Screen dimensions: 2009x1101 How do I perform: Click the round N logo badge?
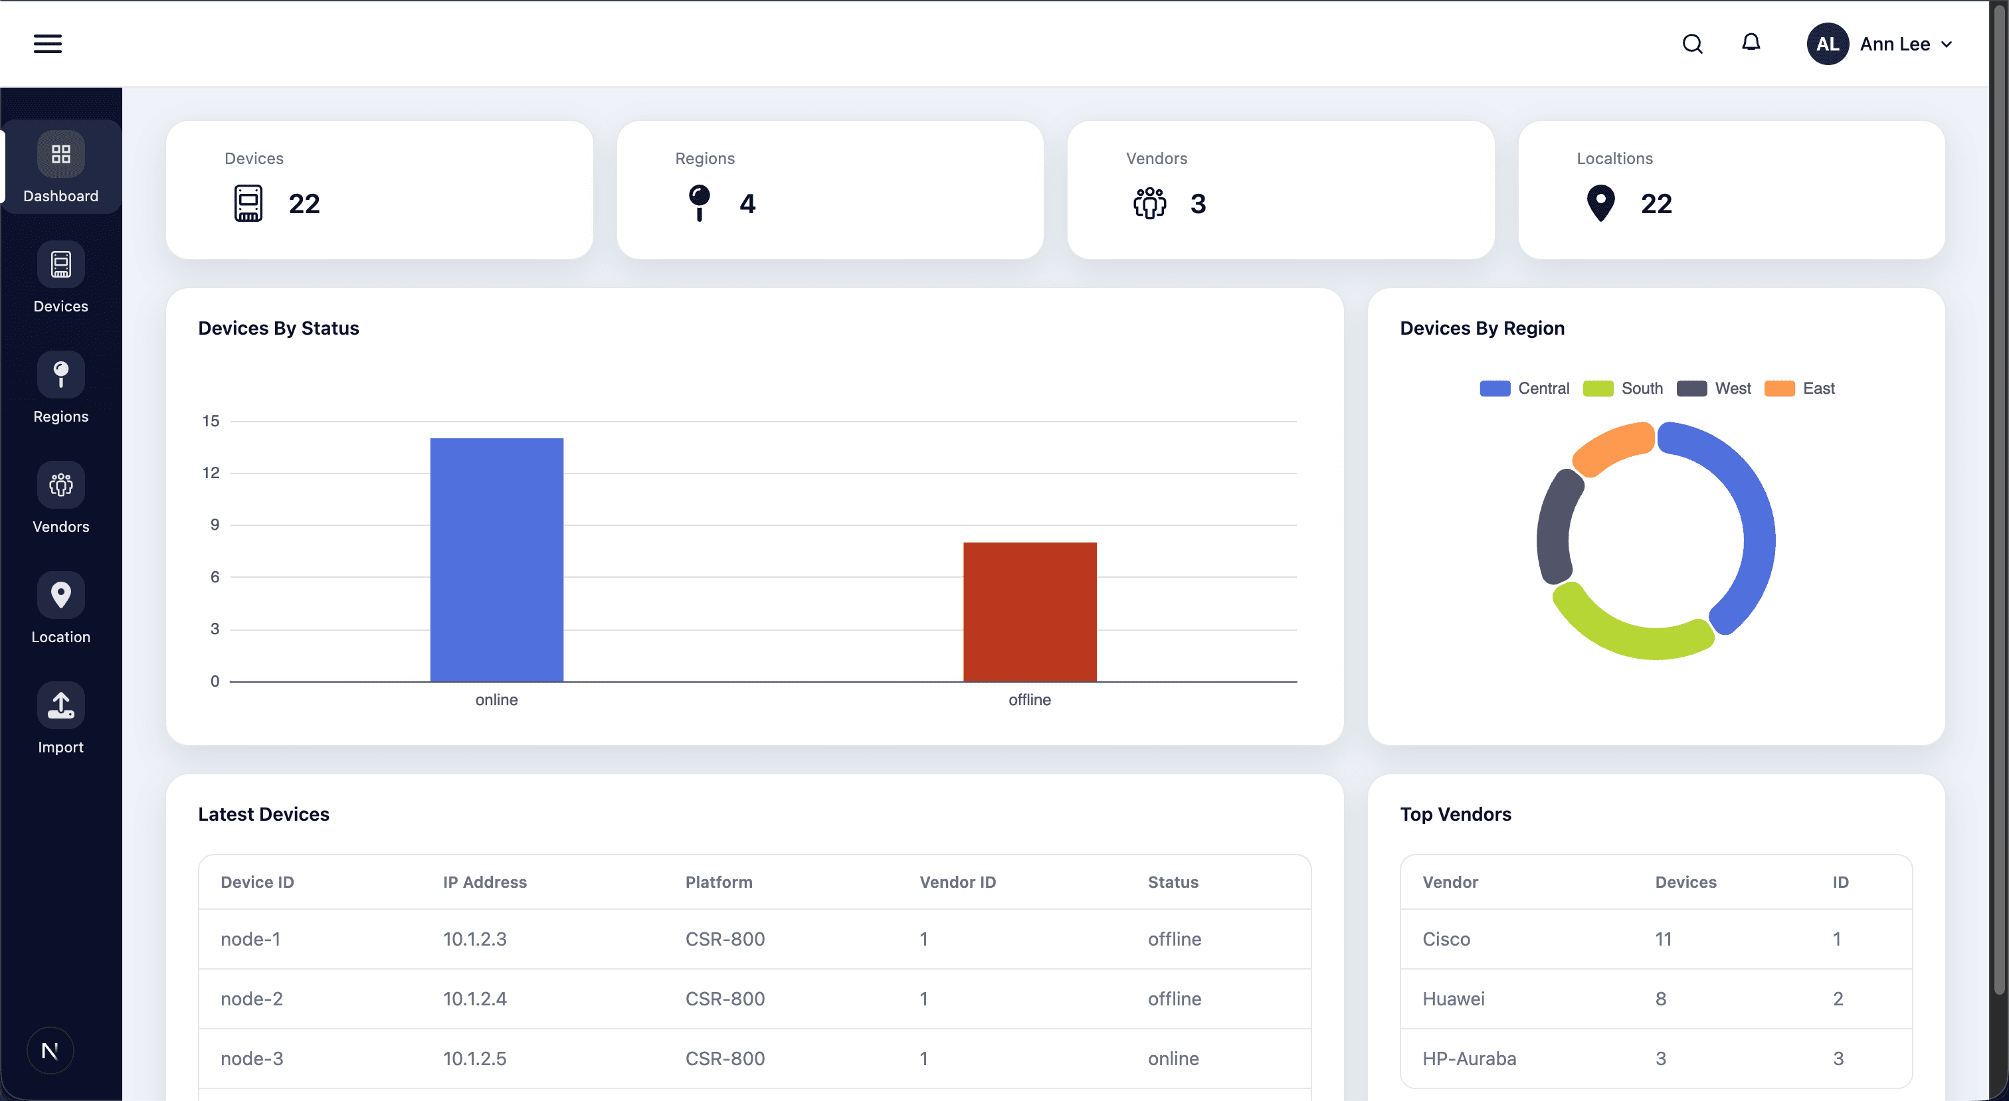(50, 1051)
